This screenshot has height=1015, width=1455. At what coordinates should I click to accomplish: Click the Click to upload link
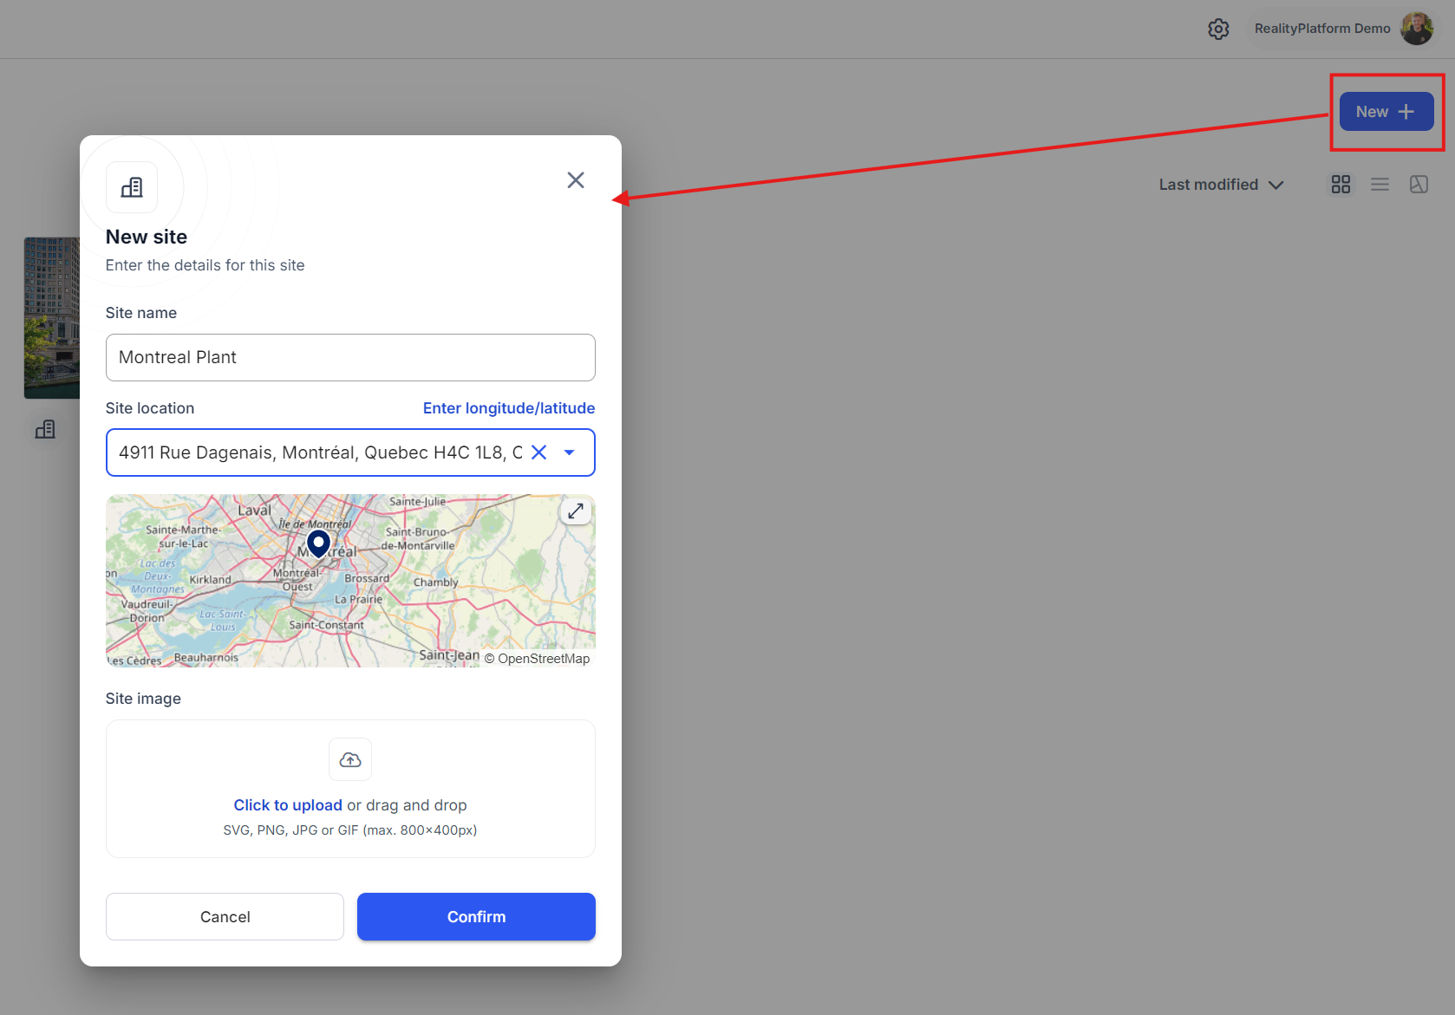[x=288, y=805]
